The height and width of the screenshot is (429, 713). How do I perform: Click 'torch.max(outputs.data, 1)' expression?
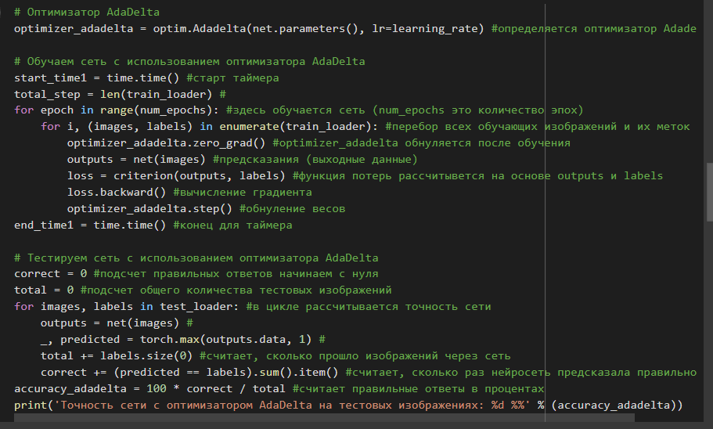[226, 340]
